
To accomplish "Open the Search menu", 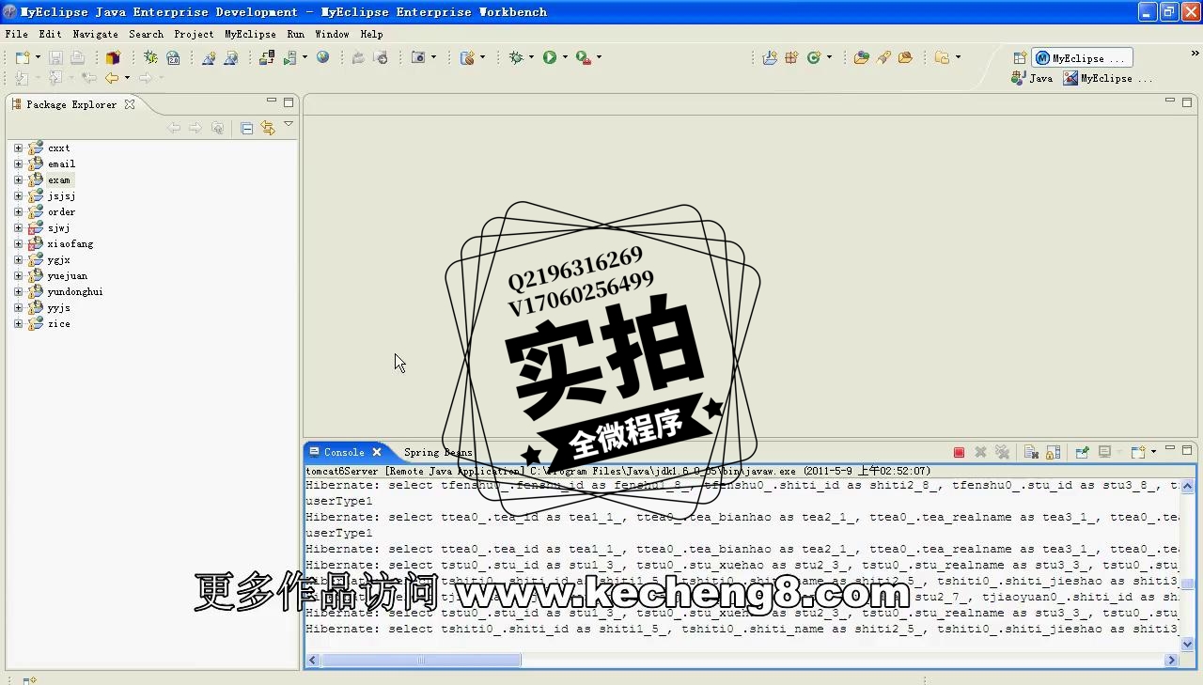I will (x=146, y=34).
